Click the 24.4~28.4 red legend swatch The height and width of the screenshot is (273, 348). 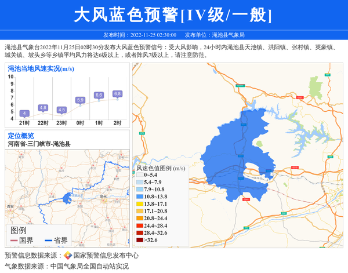(139, 225)
